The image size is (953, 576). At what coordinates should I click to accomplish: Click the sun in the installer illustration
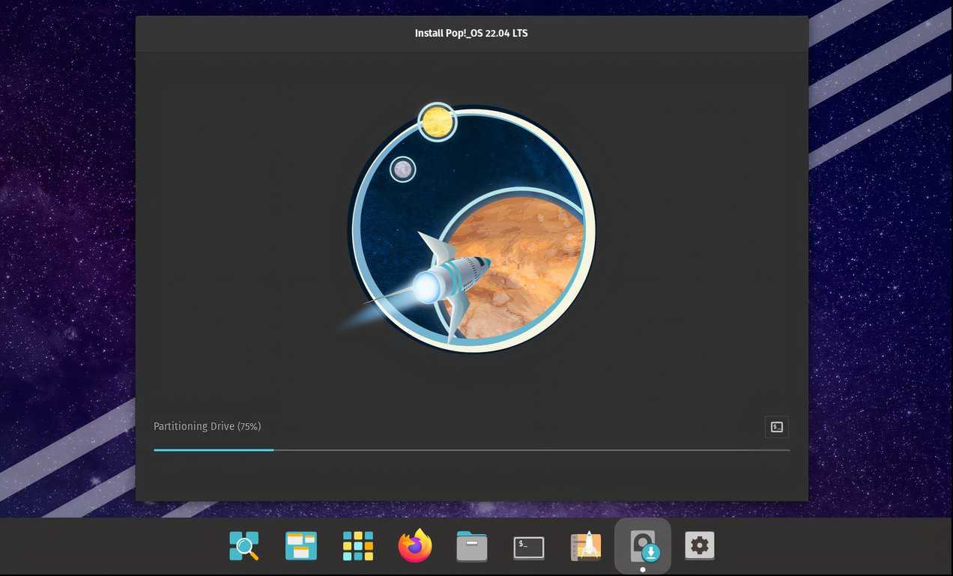coord(438,121)
